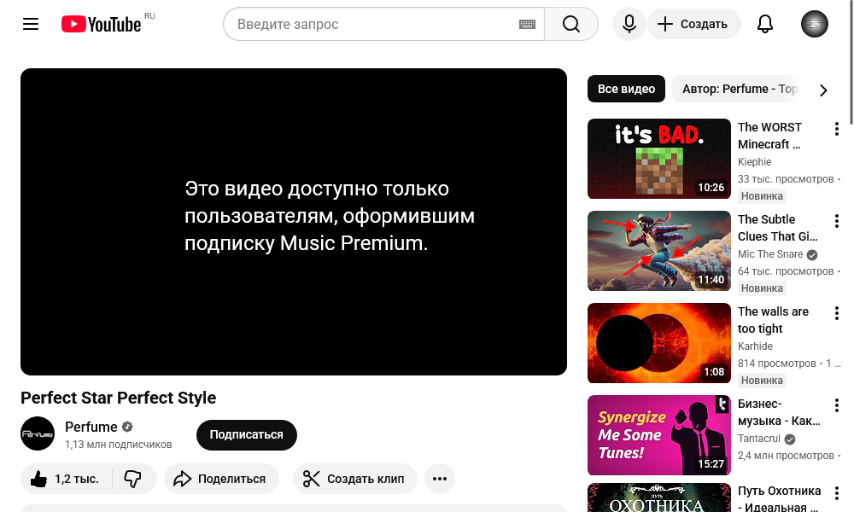Click the magnifier search button
Image resolution: width=854 pixels, height=512 pixels.
pyautogui.click(x=570, y=24)
